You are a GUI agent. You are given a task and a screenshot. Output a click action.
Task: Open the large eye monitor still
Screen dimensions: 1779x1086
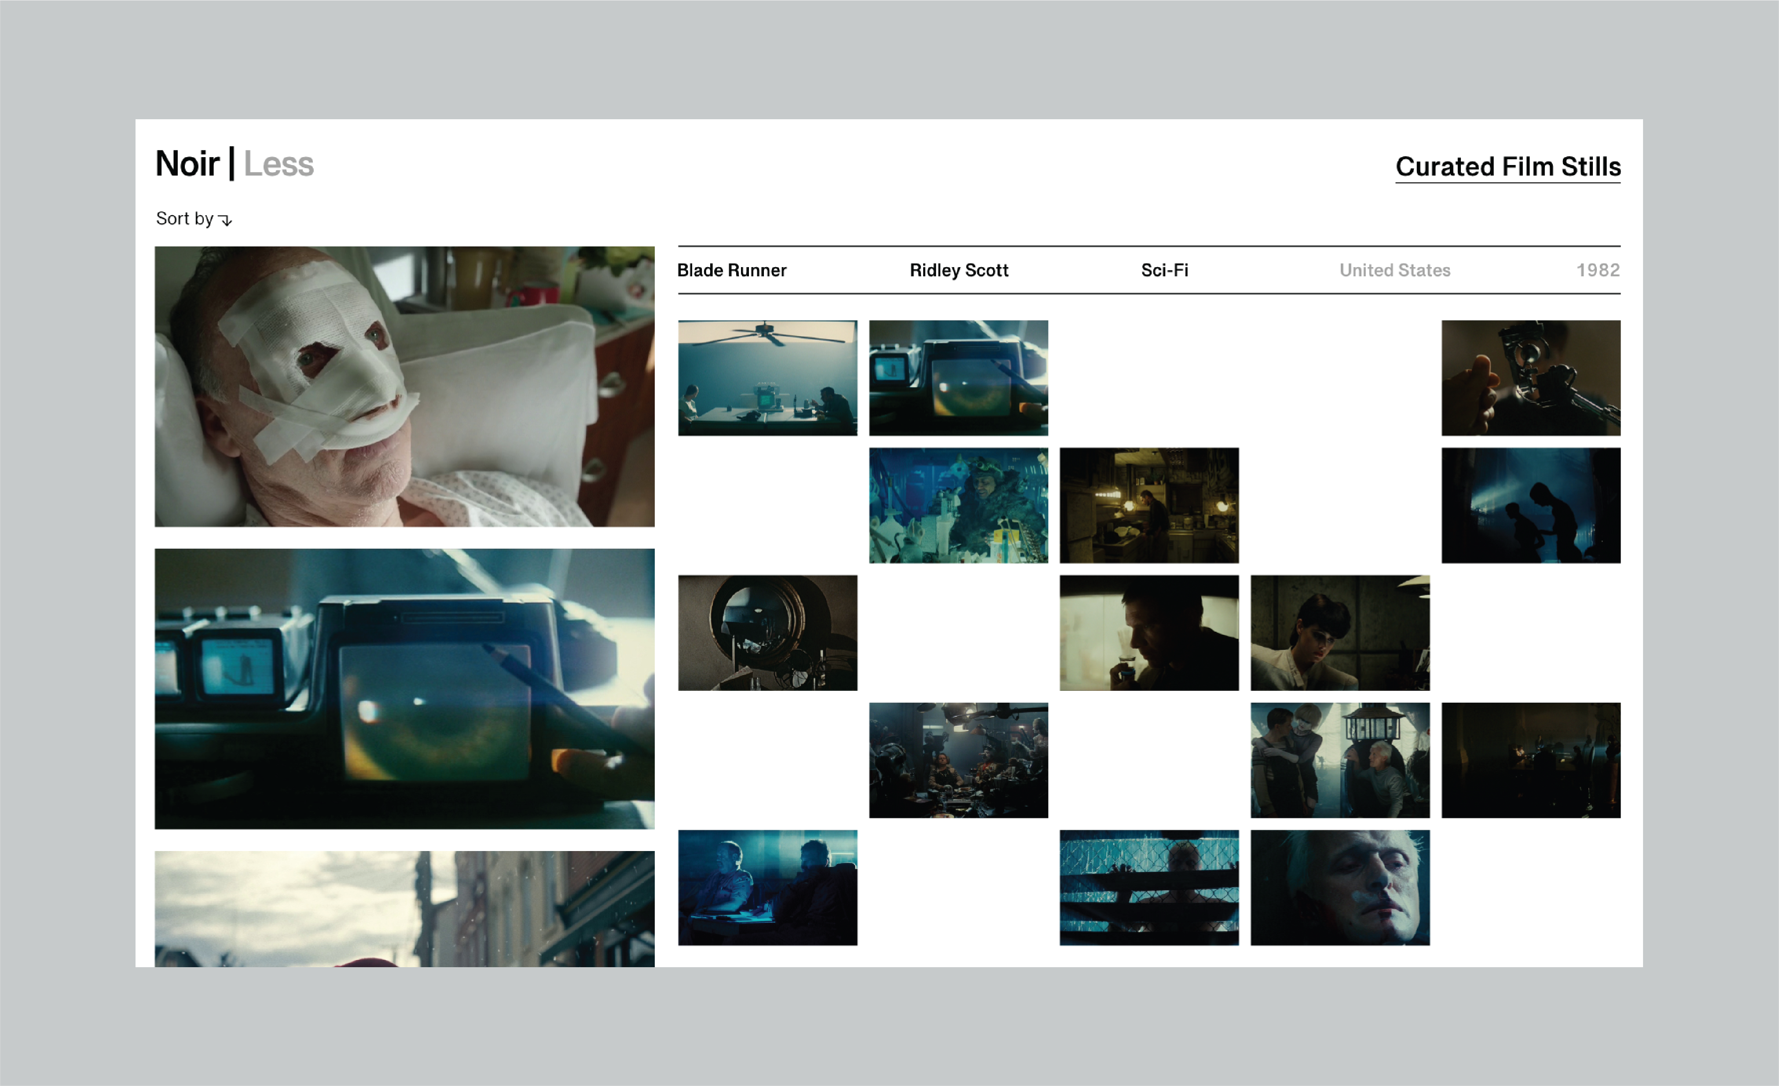[404, 688]
